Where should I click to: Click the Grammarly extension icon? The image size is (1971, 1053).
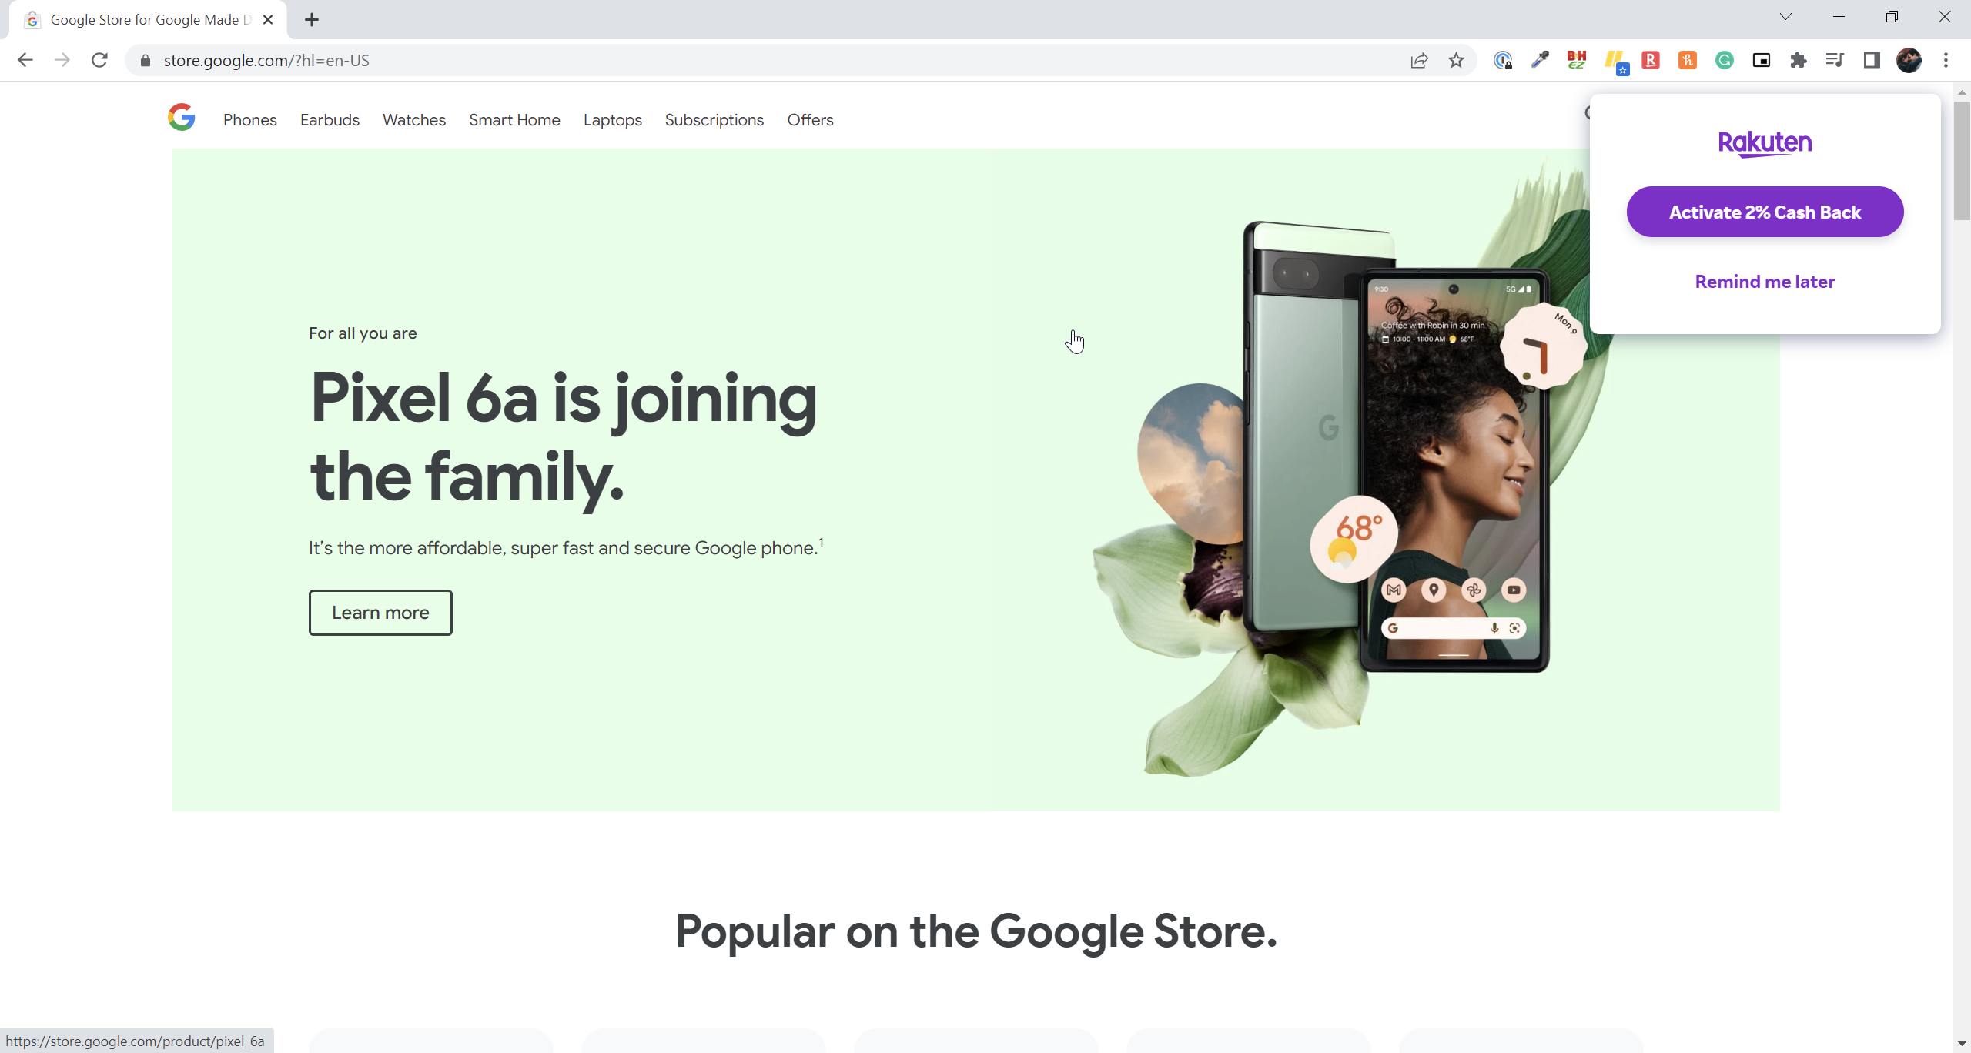(x=1726, y=60)
